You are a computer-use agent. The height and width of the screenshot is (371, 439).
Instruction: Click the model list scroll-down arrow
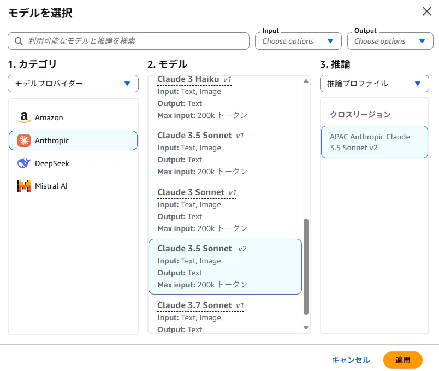[x=306, y=328]
